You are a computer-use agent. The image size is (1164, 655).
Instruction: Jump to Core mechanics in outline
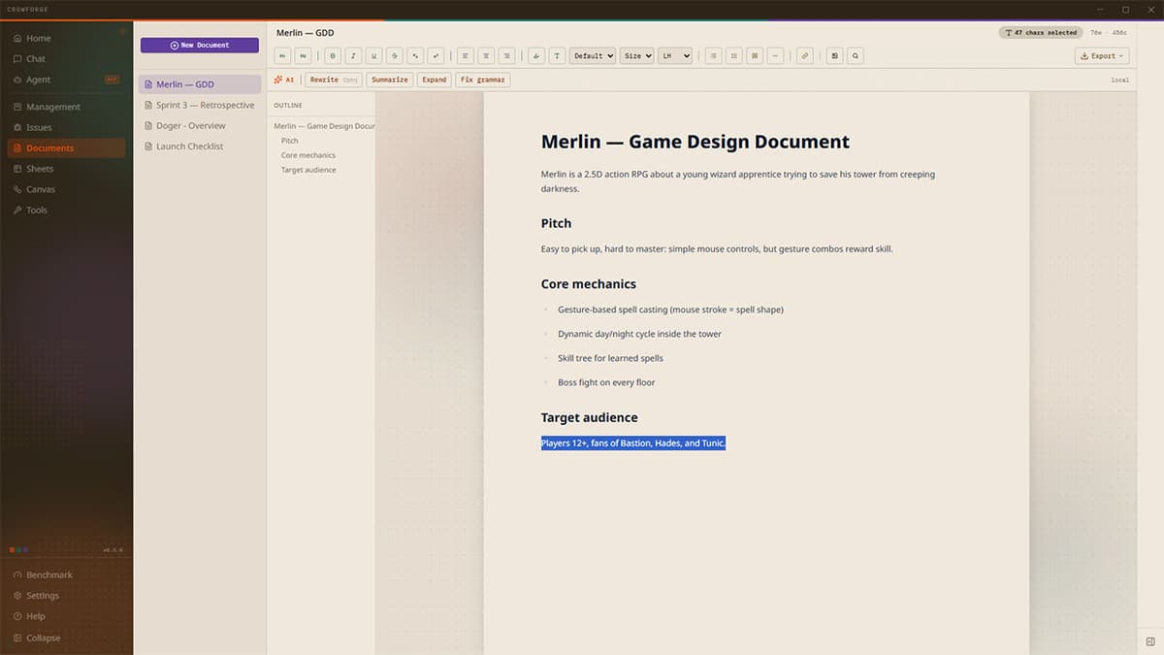[x=308, y=155]
